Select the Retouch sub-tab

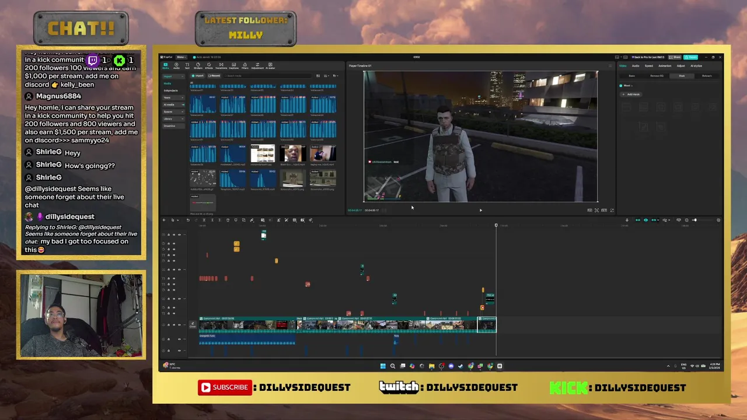click(707, 76)
